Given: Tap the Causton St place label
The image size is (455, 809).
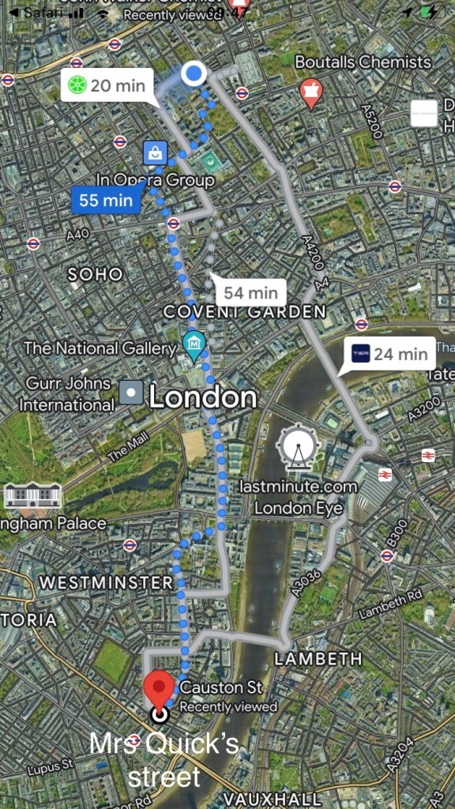Looking at the screenshot, I should point(221,687).
